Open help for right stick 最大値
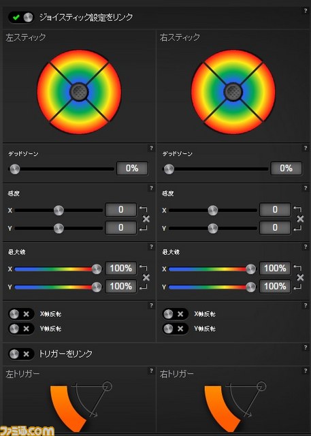This screenshot has width=311, height=436. pyautogui.click(x=306, y=247)
